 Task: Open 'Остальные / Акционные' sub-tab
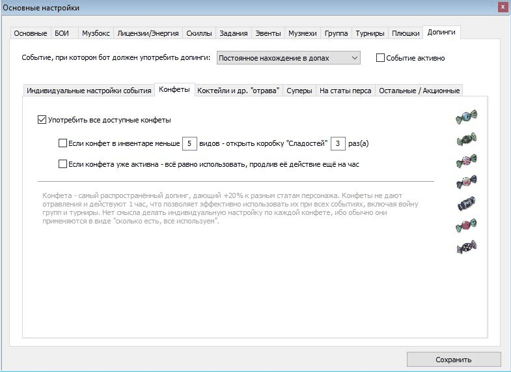click(x=419, y=91)
